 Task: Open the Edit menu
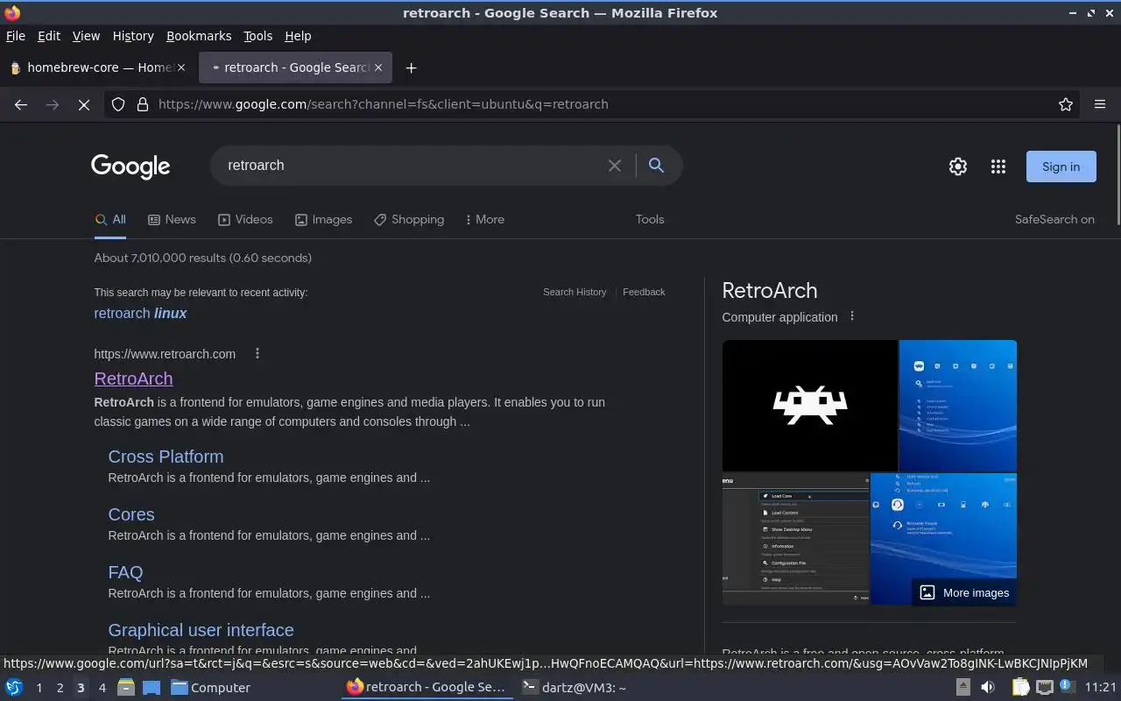tap(49, 36)
